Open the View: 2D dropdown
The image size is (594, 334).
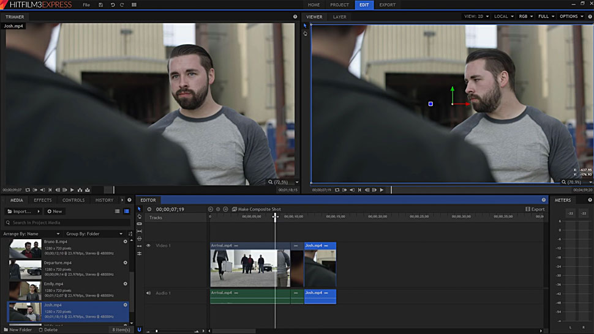pyautogui.click(x=476, y=17)
